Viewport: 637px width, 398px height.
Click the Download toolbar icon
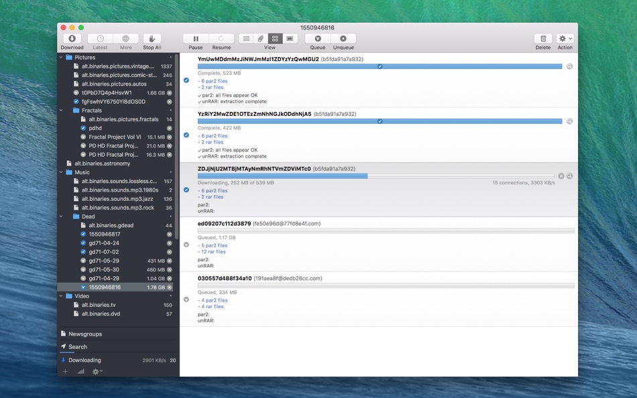click(72, 39)
